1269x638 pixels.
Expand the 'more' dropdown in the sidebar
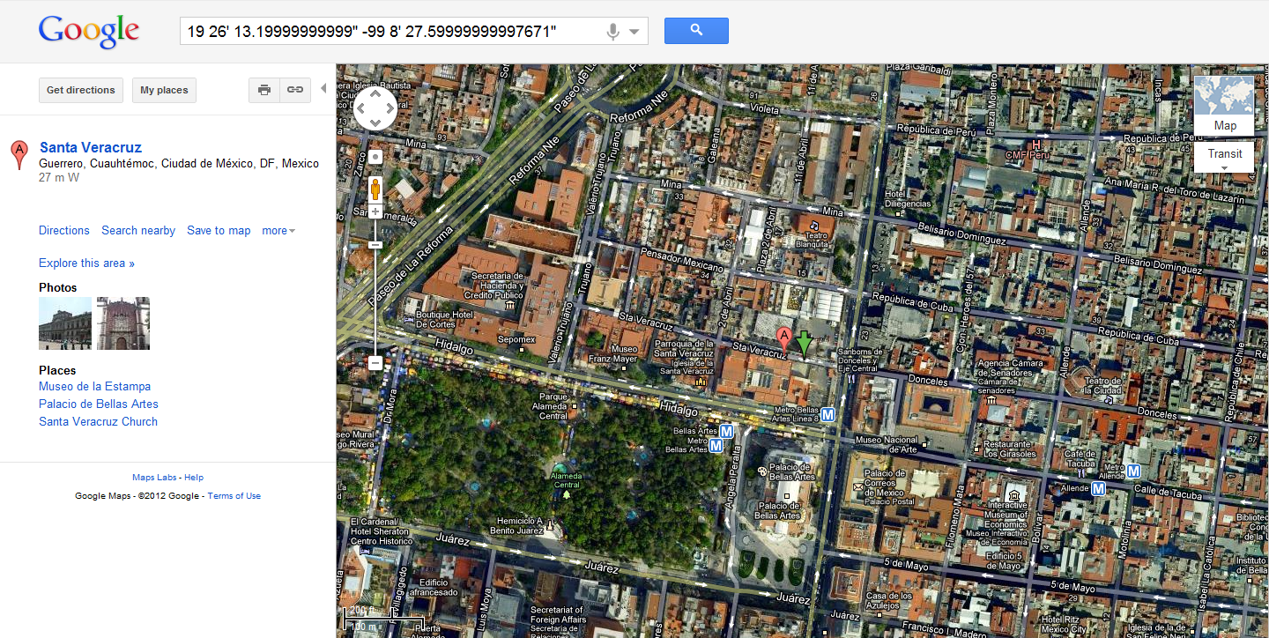tap(278, 231)
